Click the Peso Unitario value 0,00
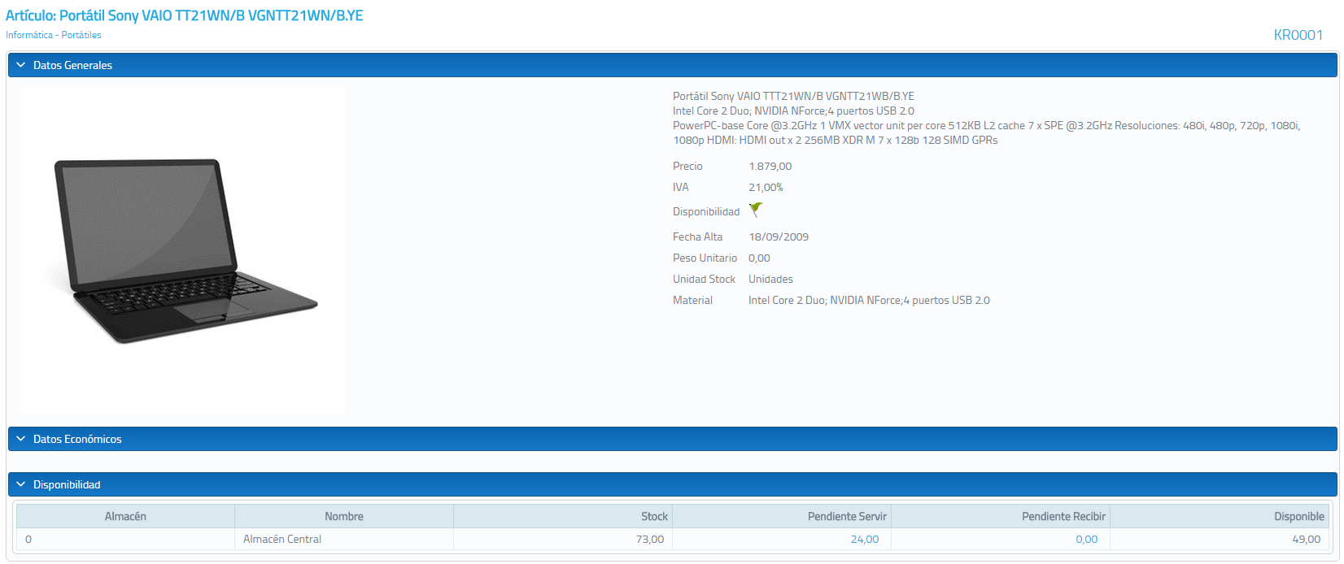The image size is (1344, 564). [759, 258]
